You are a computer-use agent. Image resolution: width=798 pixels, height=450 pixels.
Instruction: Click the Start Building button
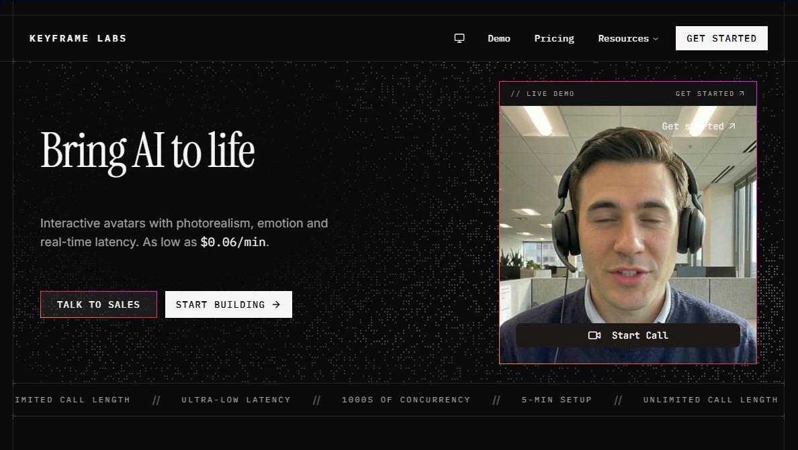pyautogui.click(x=228, y=304)
